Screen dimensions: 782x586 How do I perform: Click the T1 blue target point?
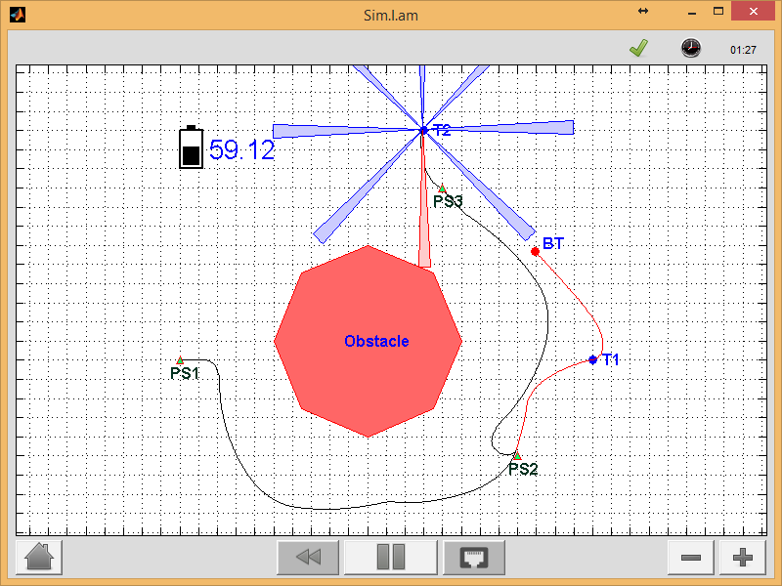(592, 359)
